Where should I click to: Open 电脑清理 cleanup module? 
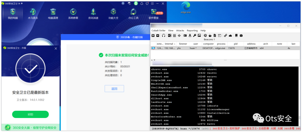[53, 14]
